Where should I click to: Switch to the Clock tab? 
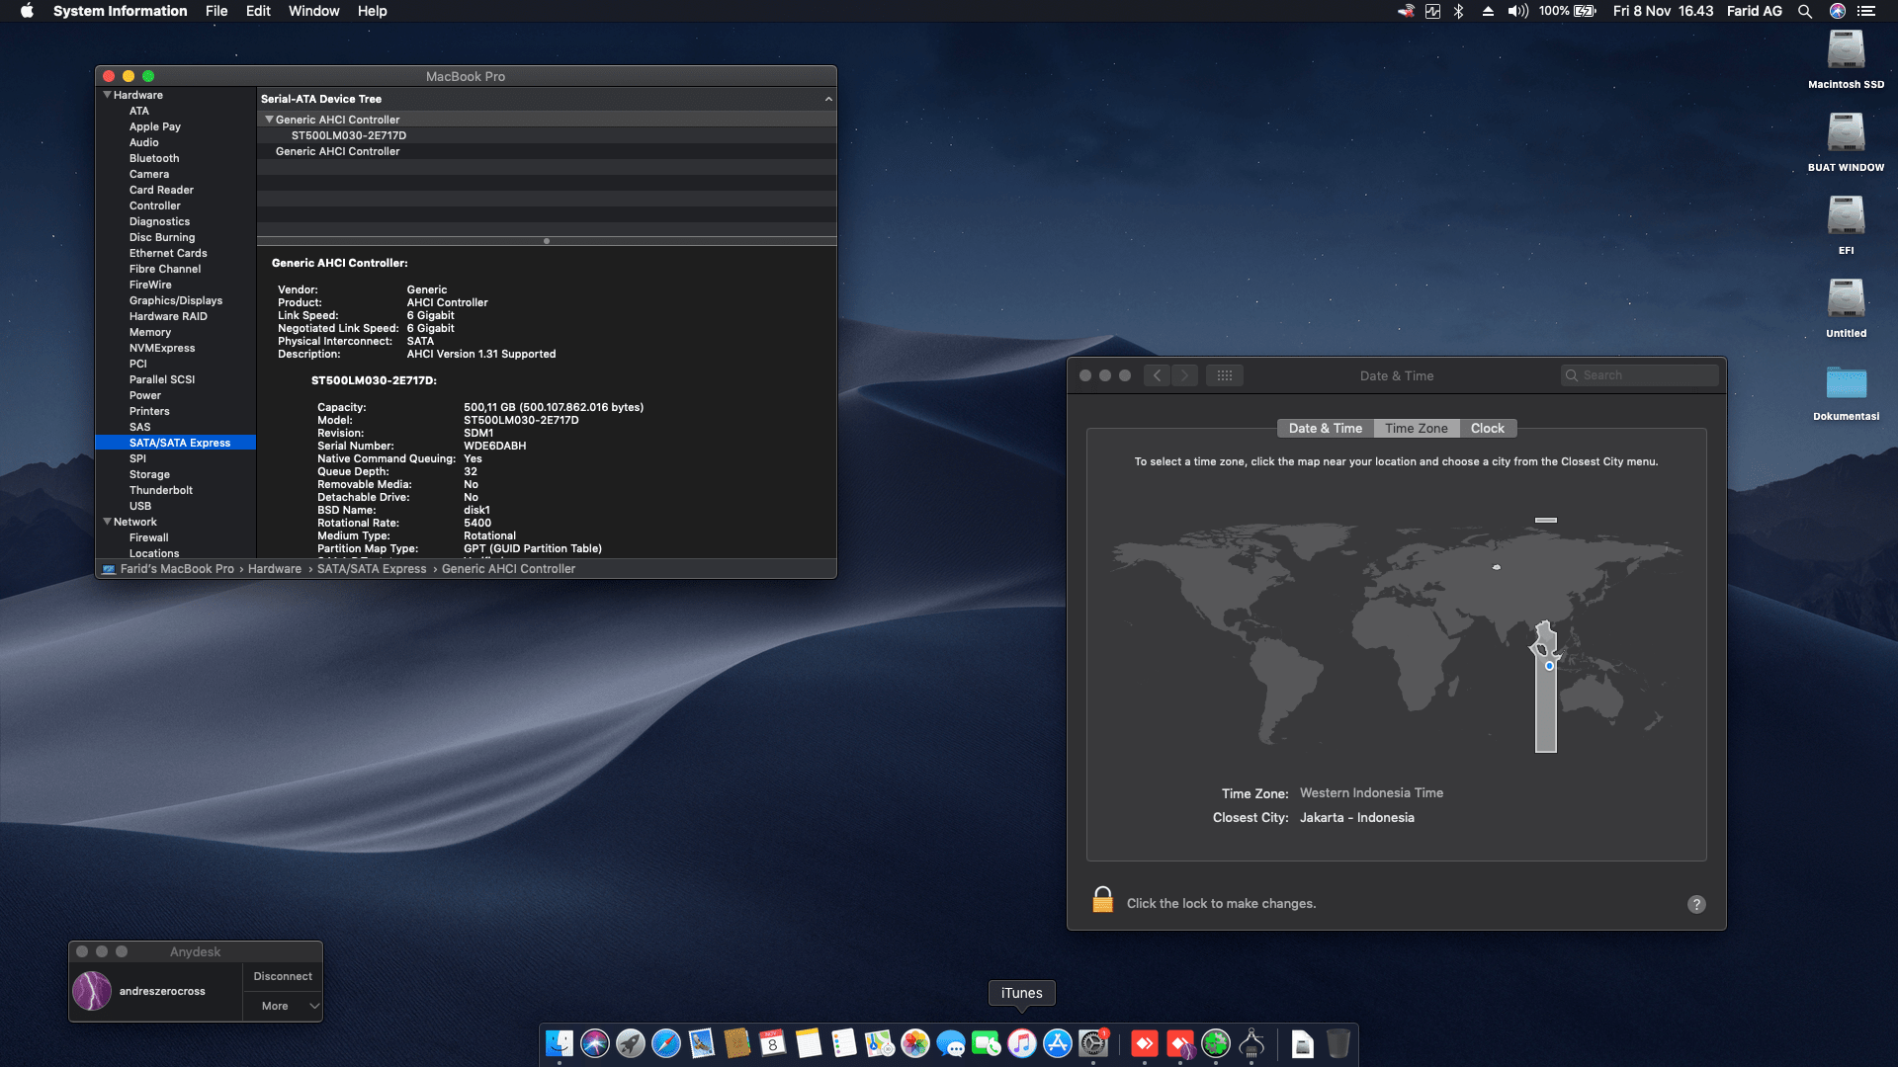(1488, 428)
